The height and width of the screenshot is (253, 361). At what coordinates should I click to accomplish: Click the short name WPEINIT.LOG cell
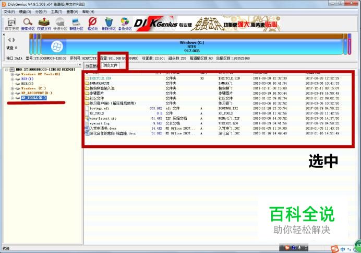(x=228, y=123)
